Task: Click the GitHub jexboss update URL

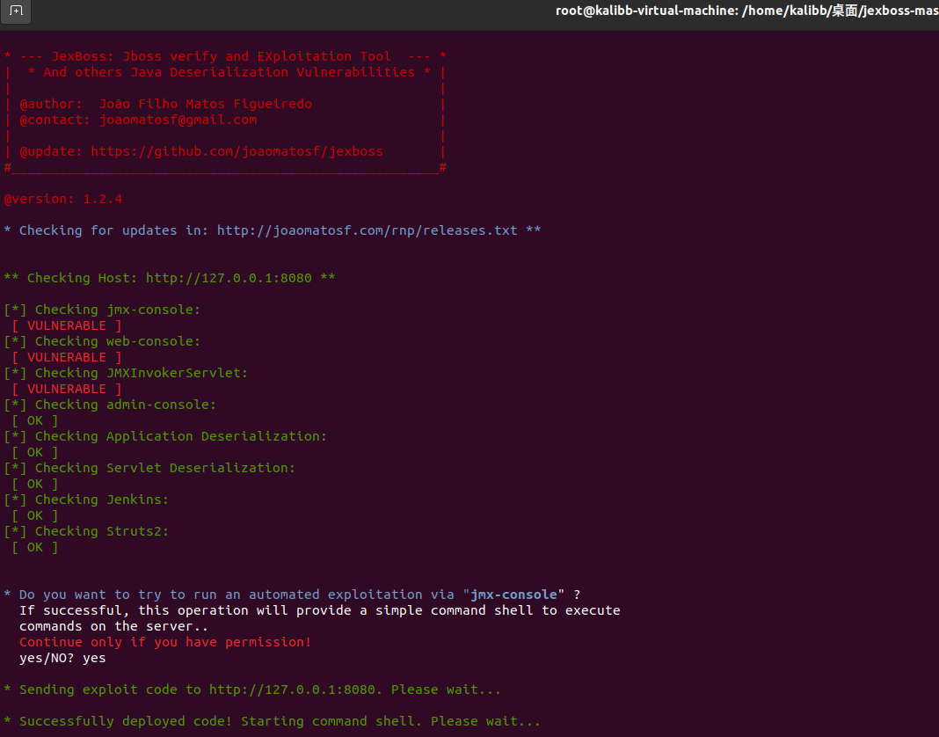Action: tap(237, 151)
